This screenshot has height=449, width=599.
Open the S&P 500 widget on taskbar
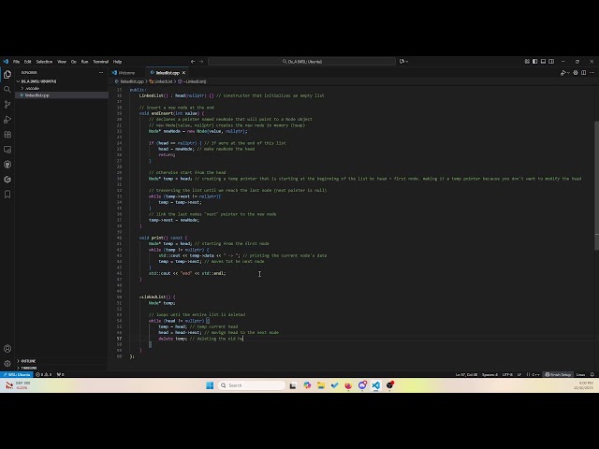17,385
